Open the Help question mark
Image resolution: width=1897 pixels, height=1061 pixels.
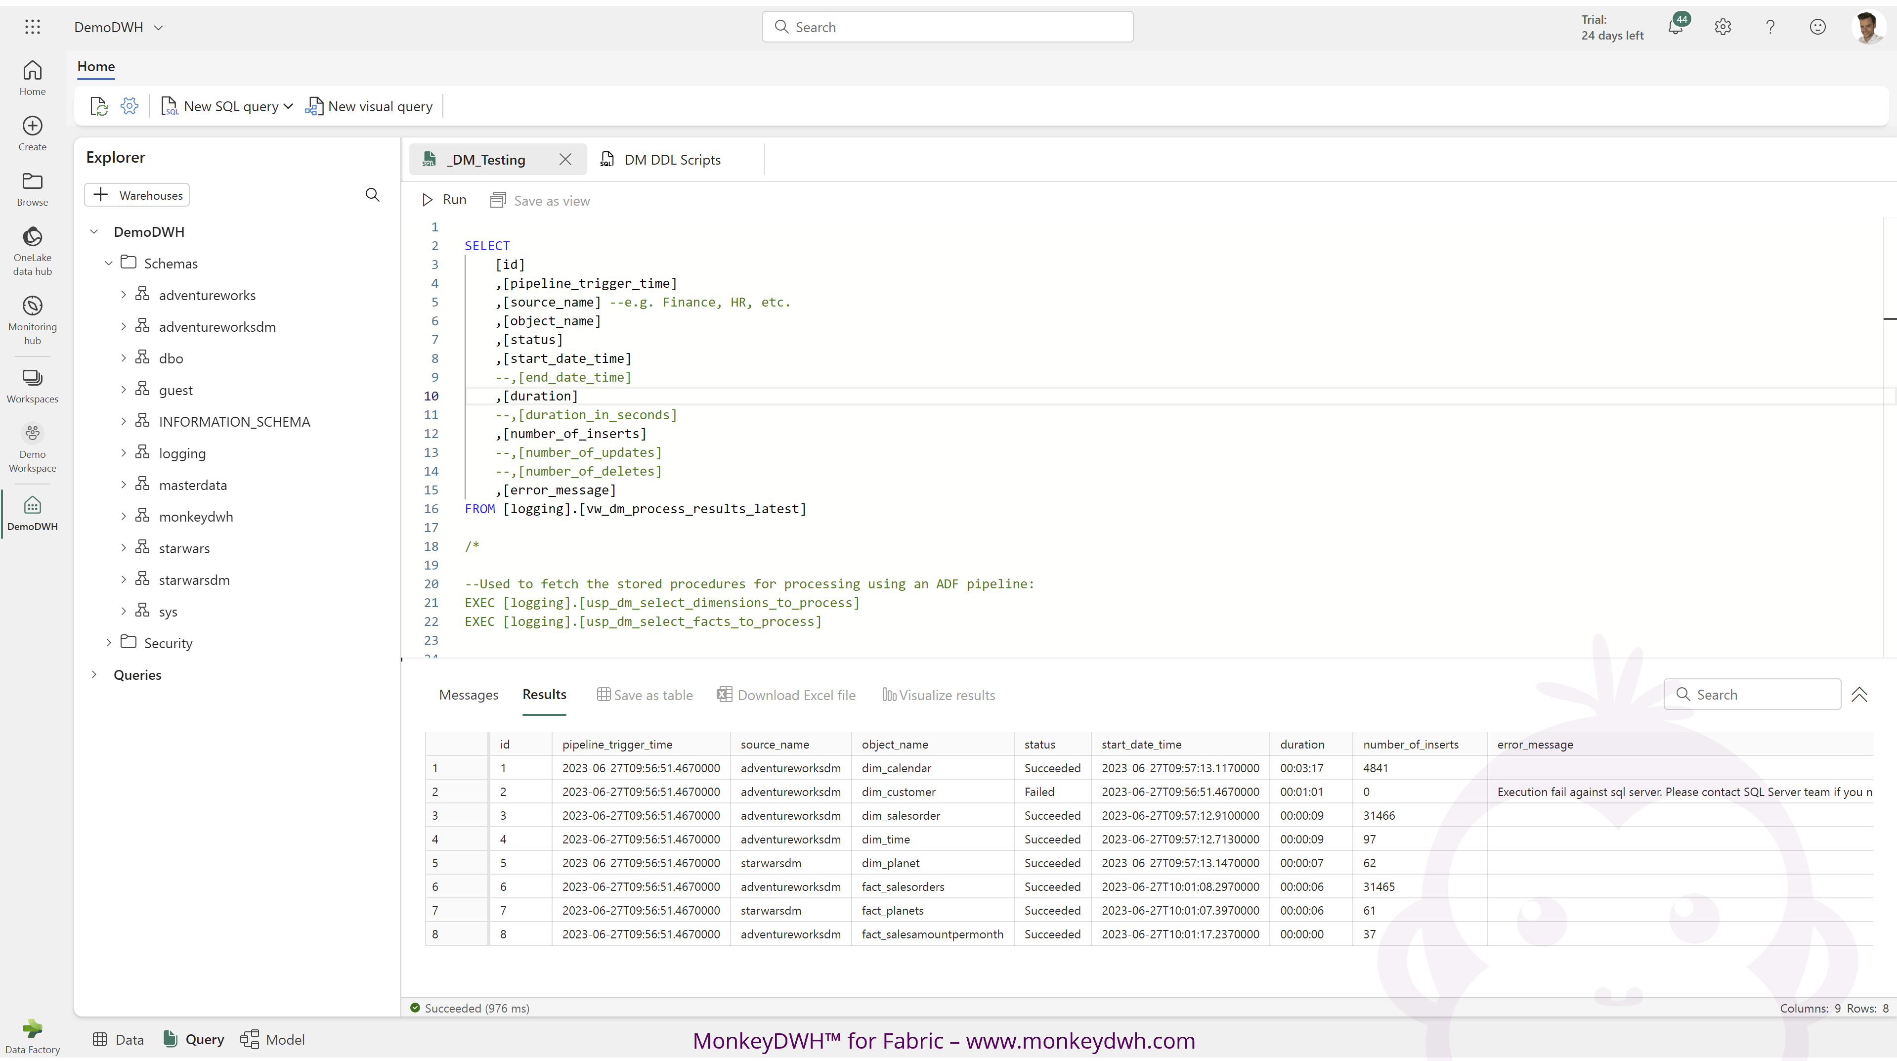(1770, 27)
